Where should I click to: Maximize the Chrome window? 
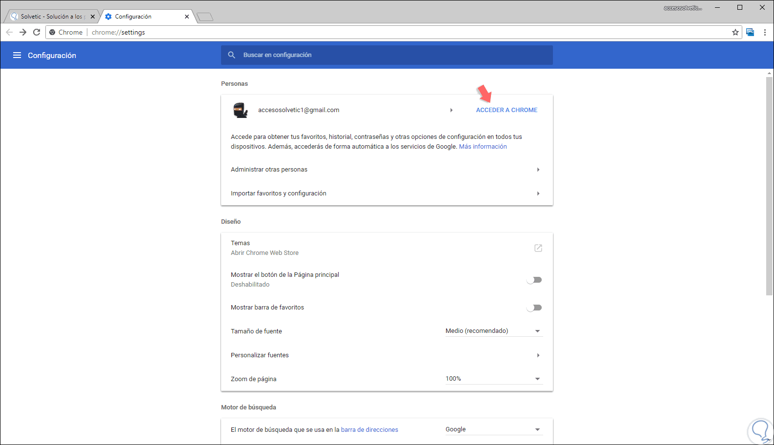(x=740, y=7)
